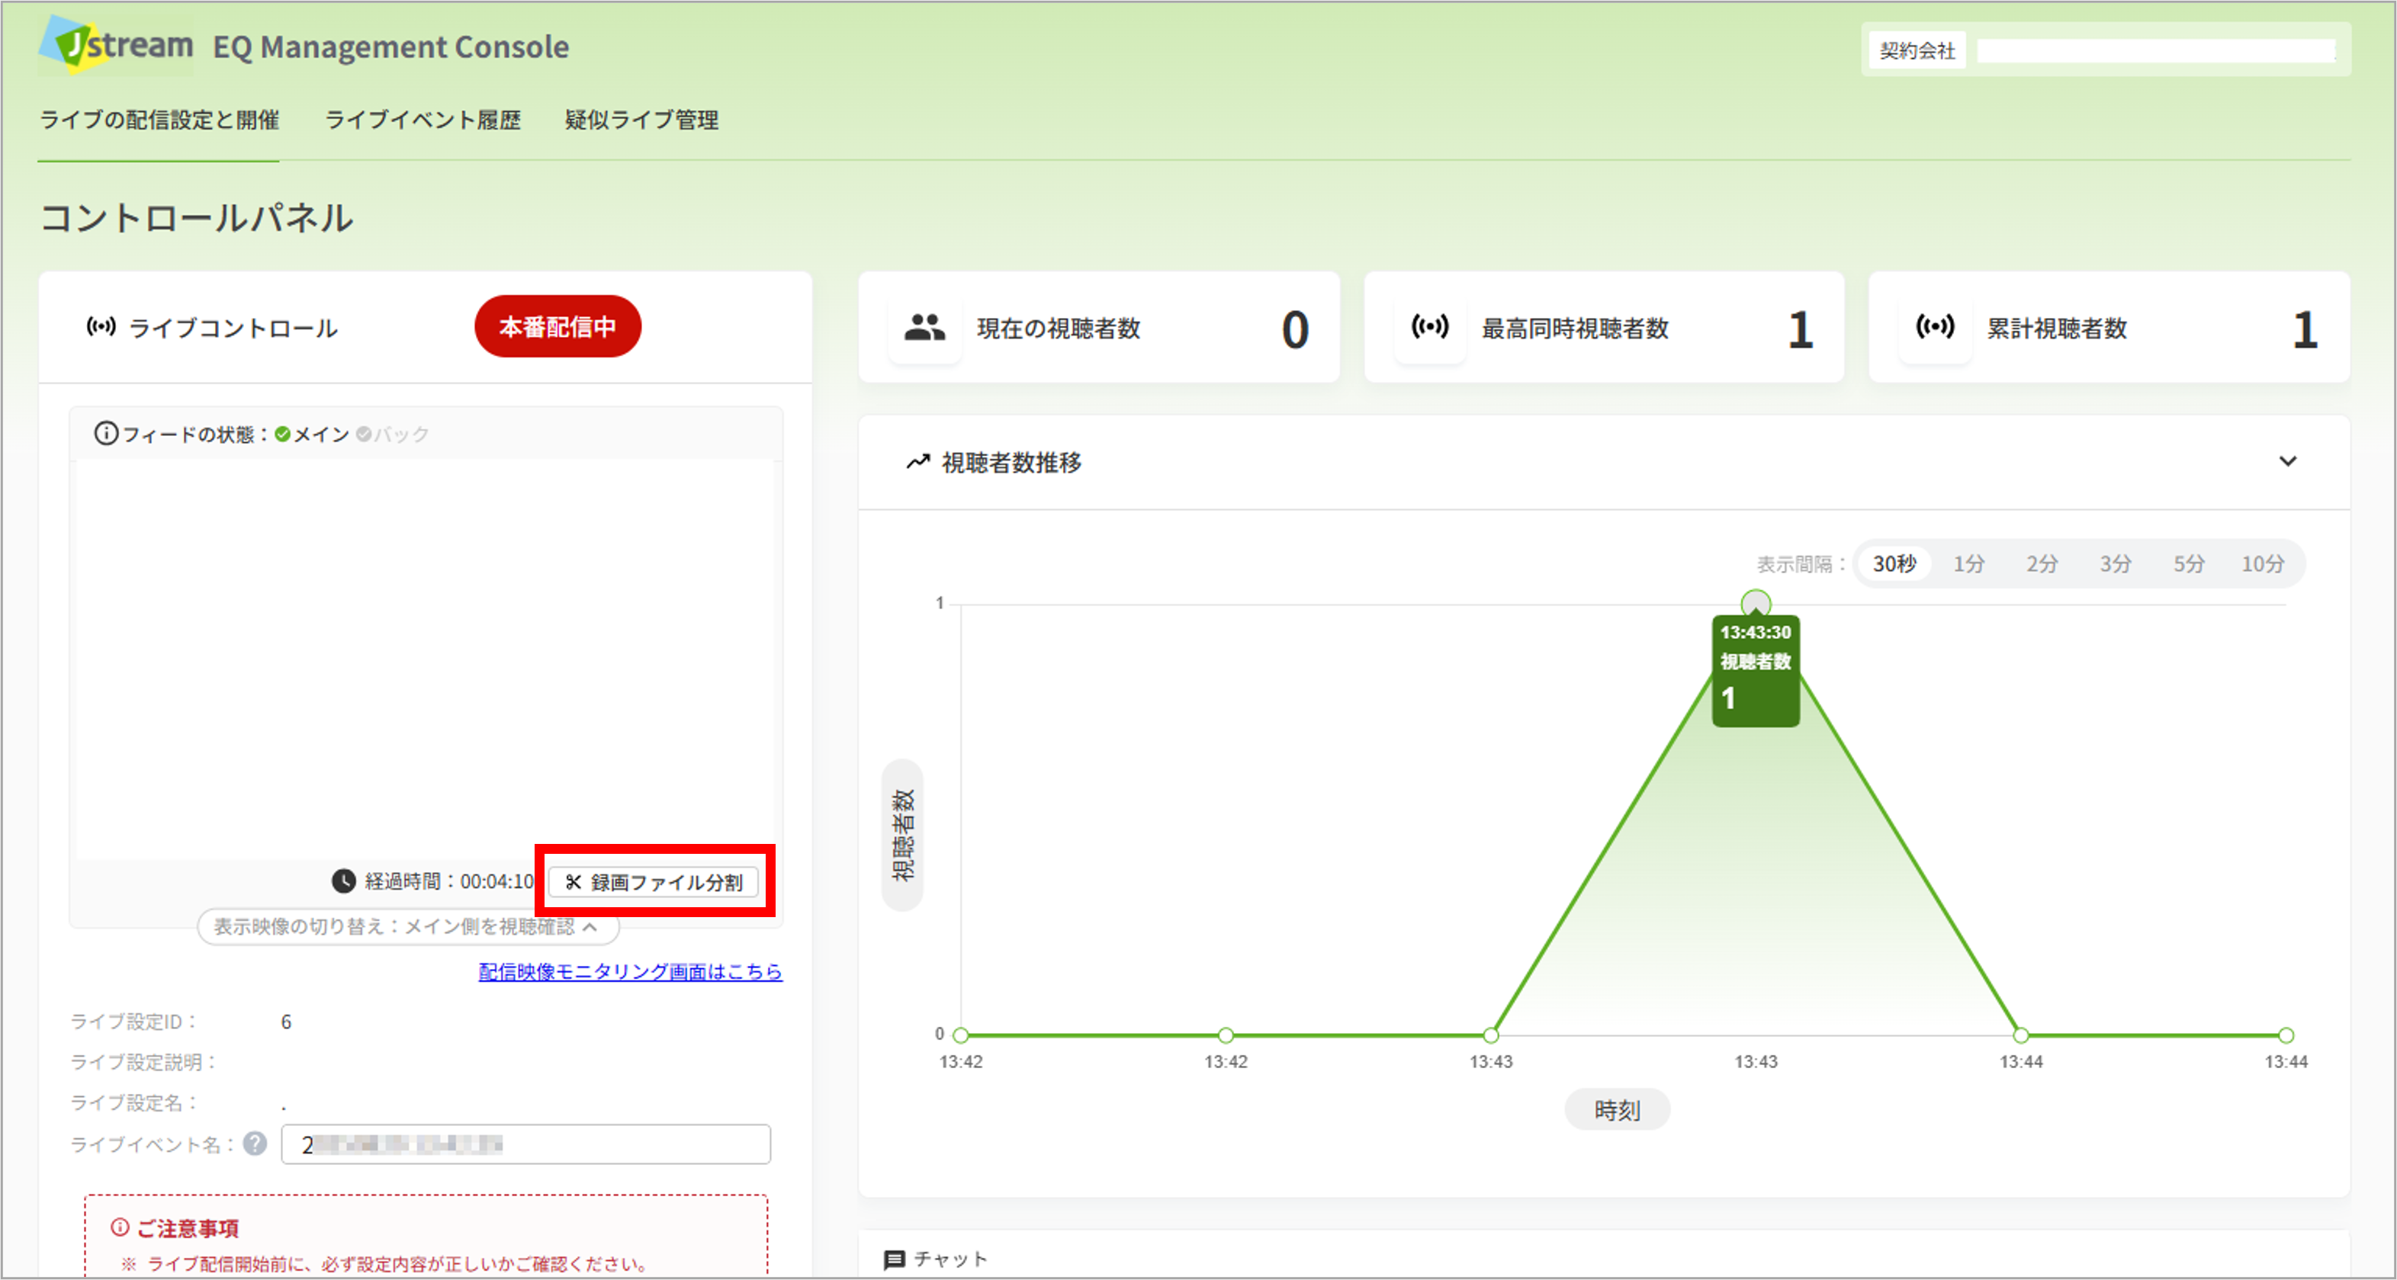Click the 録画ファイル分割 button

click(x=654, y=882)
